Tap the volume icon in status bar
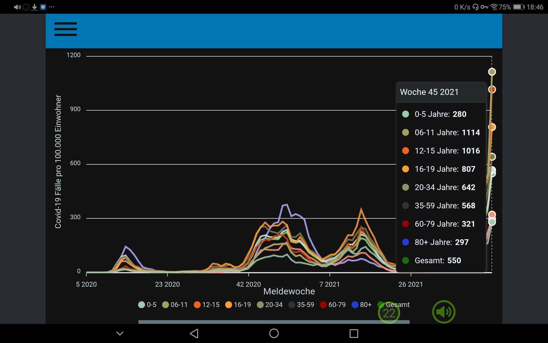Screen dimensions: 548x343 pyautogui.click(x=17, y=7)
